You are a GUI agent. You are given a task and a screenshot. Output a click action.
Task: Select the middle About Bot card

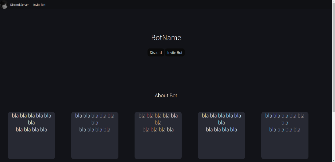click(x=158, y=135)
